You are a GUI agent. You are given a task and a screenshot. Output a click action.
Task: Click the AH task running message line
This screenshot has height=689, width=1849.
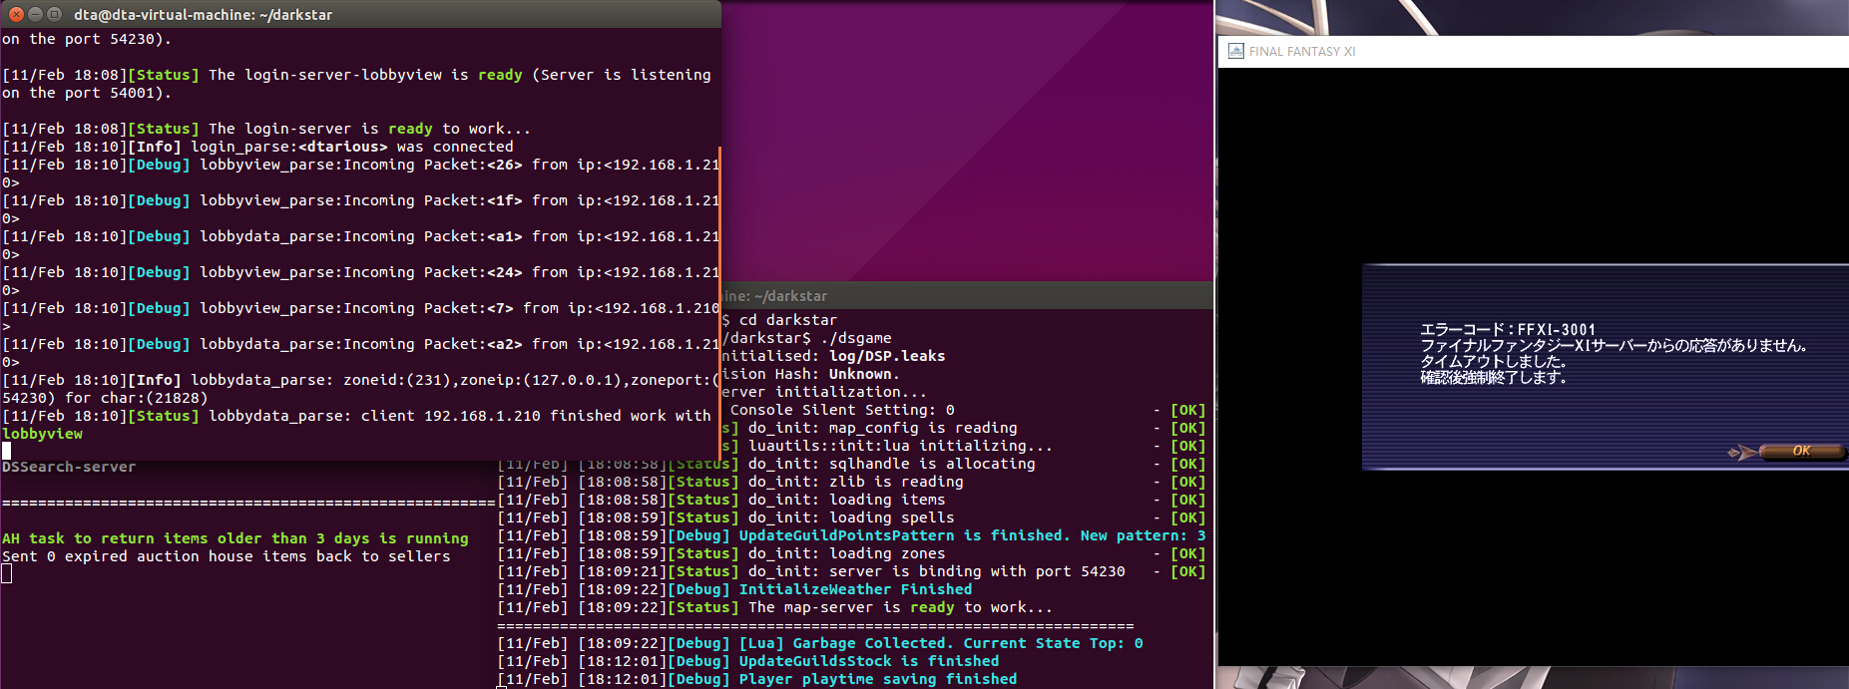point(234,538)
